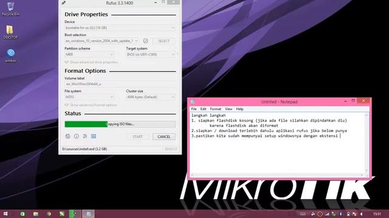The image size is (389, 218).
Task: Open the Windows Start button
Action: pyautogui.click(x=5, y=214)
